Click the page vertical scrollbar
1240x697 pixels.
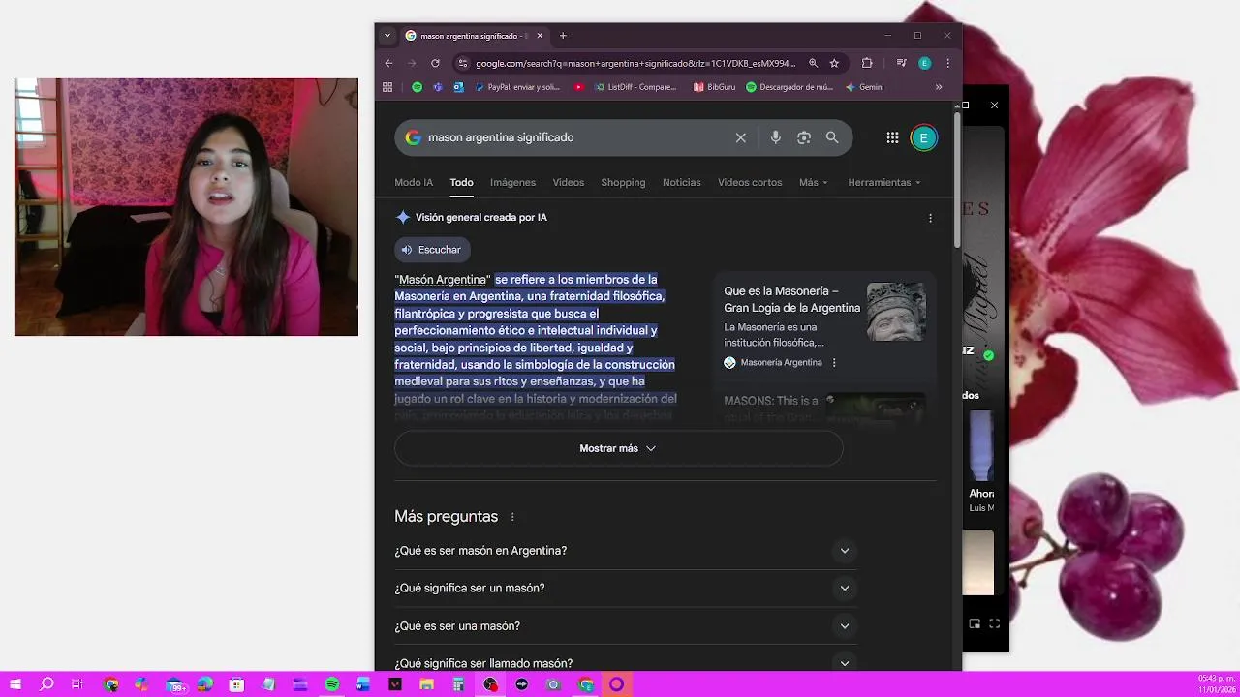(x=957, y=179)
